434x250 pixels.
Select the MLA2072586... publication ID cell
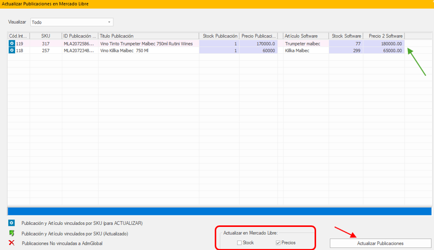point(80,44)
